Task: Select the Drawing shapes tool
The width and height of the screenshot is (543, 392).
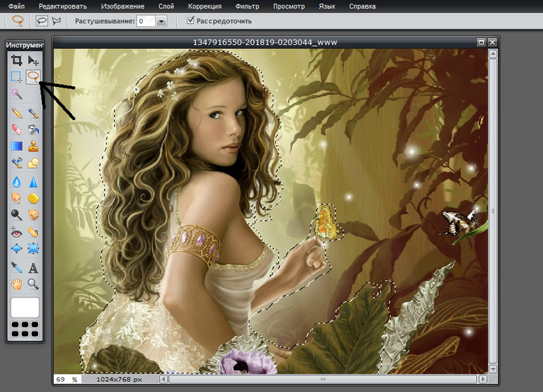Action: 33,162
